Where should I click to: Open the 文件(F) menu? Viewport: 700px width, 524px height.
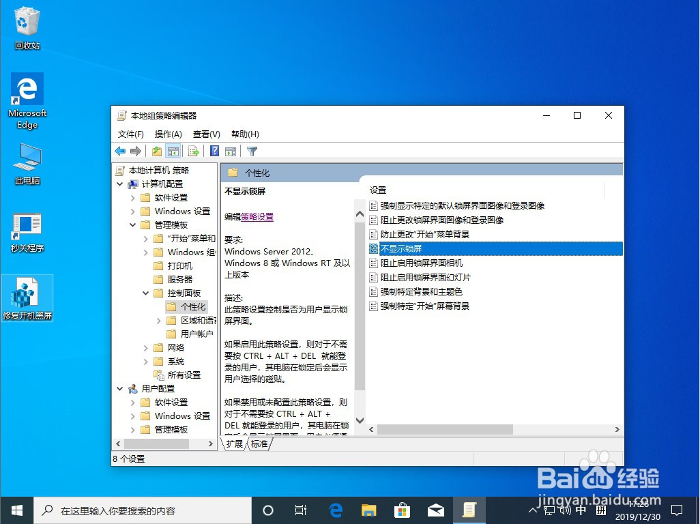click(131, 134)
